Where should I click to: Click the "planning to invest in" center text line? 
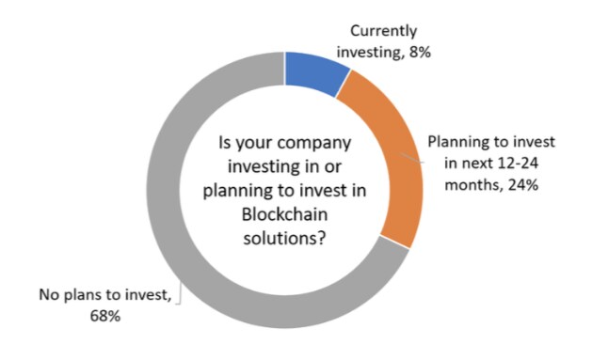[284, 191]
